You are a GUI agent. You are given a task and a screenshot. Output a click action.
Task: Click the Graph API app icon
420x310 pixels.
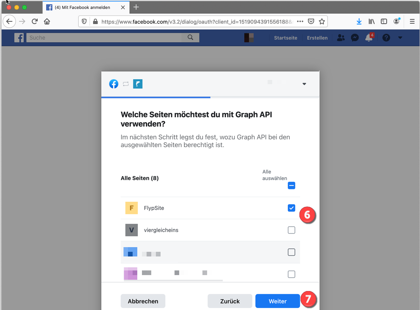point(138,84)
